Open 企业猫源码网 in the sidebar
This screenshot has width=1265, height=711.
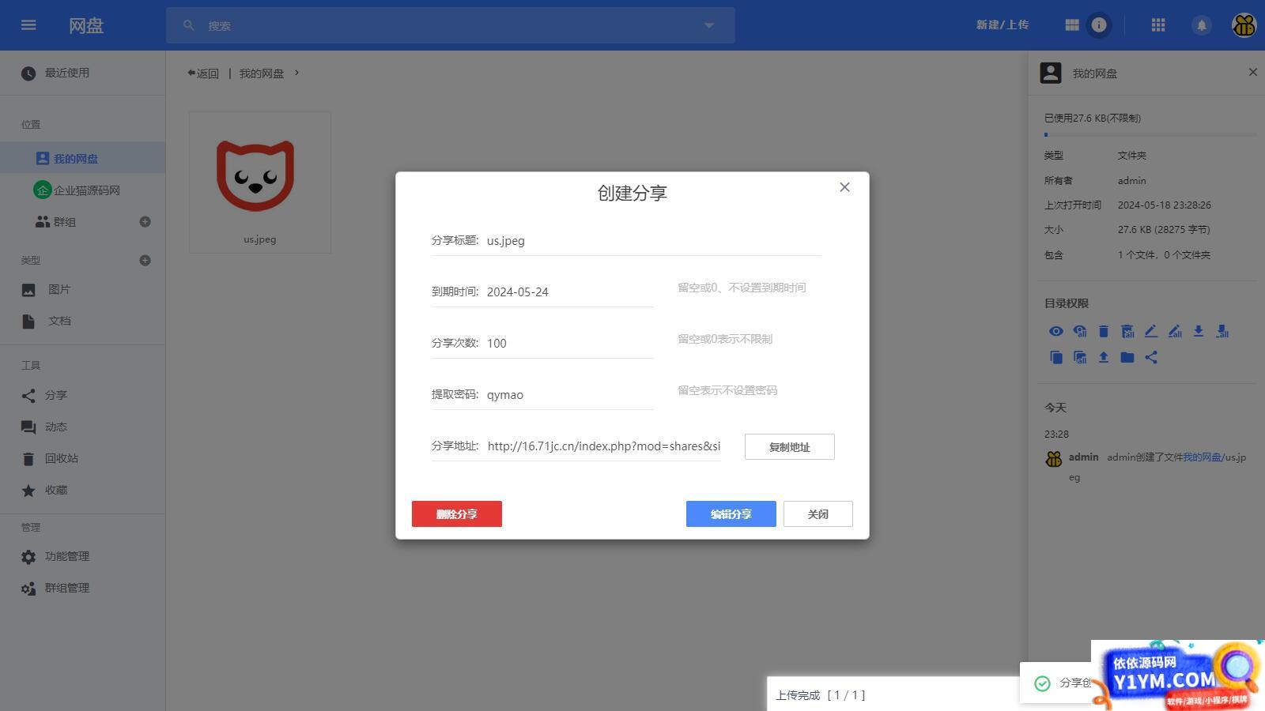pos(82,190)
